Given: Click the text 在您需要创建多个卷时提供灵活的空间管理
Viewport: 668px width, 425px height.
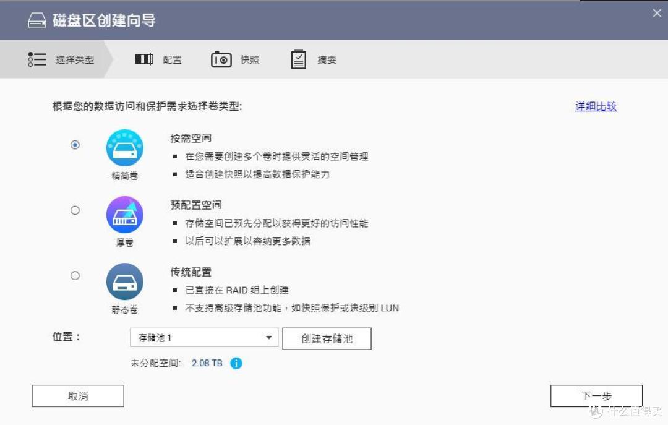Looking at the screenshot, I should (x=276, y=157).
